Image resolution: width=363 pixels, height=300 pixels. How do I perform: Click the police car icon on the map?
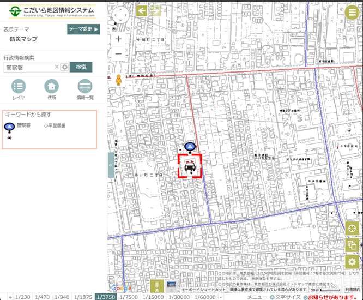(190, 166)
